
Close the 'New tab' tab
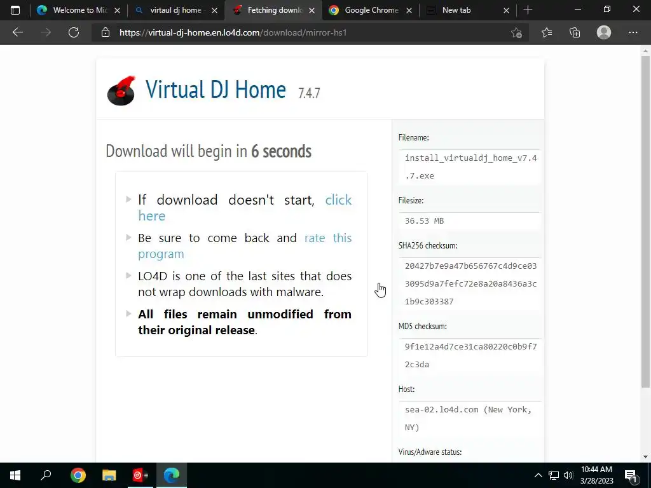click(506, 10)
